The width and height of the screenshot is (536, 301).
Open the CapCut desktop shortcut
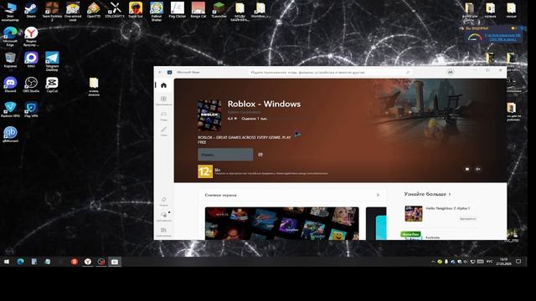click(x=52, y=84)
